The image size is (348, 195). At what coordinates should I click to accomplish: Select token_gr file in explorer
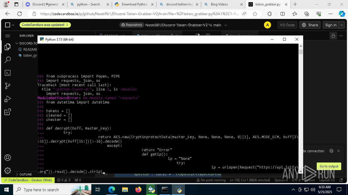click(28, 55)
